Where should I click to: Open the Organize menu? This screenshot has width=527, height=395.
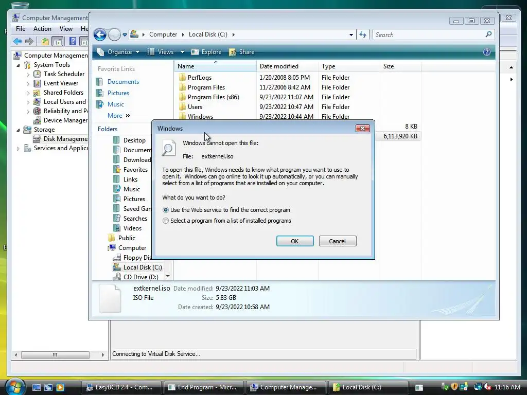118,52
